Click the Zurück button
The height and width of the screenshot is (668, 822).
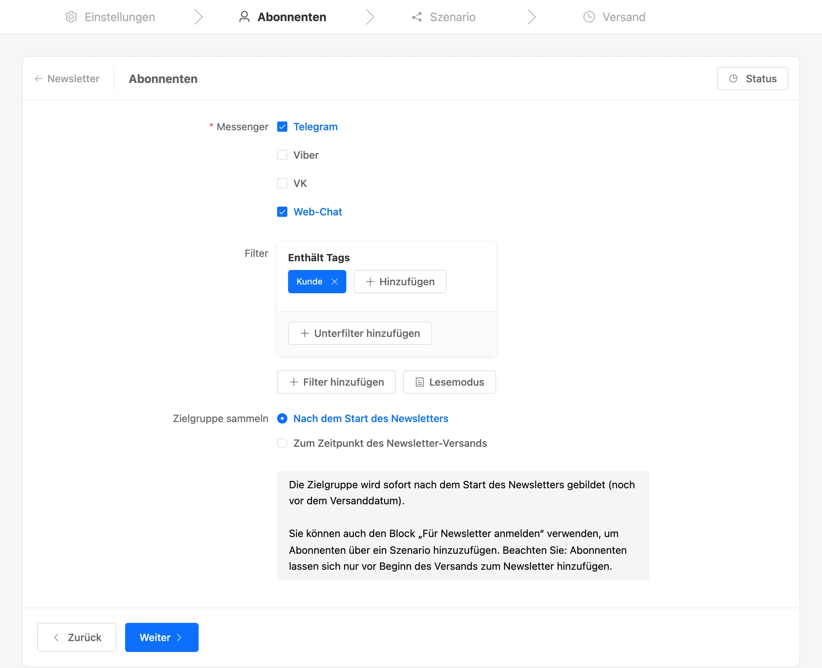[x=77, y=637]
